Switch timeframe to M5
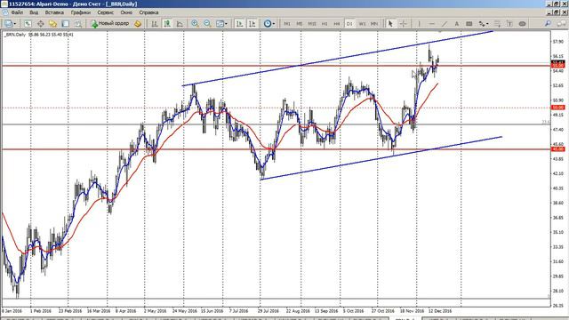569x320 pixels. point(300,24)
